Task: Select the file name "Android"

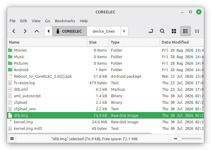Action: coord(21,70)
